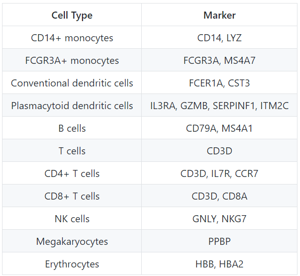
Task: Select the Conventional dendritic cells entry
Action: click(x=72, y=83)
